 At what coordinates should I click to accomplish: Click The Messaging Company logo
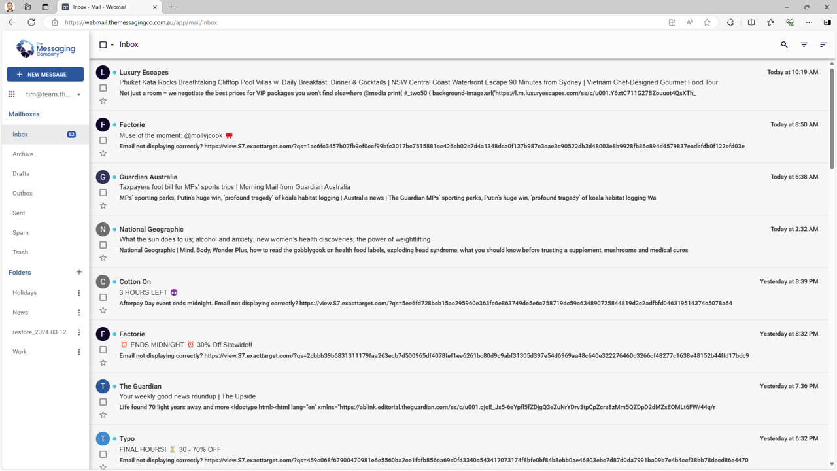point(45,48)
